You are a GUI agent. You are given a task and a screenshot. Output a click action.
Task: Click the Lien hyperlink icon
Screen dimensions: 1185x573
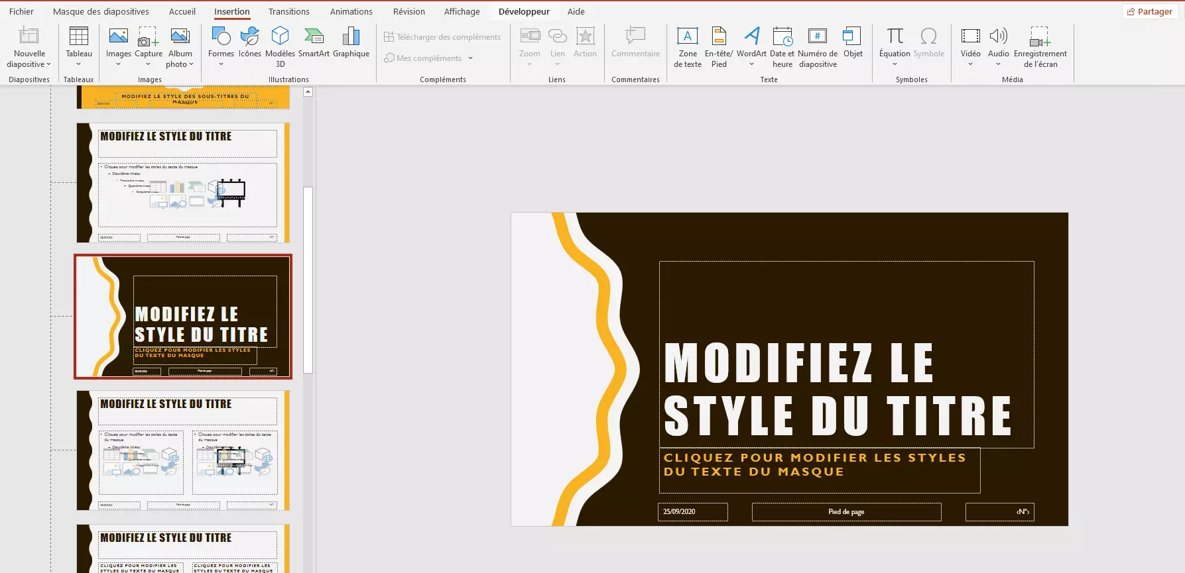558,36
